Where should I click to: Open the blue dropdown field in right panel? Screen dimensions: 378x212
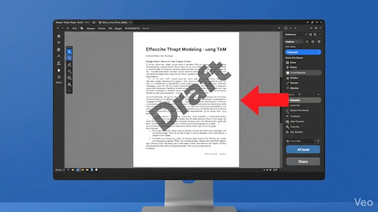click(x=303, y=52)
